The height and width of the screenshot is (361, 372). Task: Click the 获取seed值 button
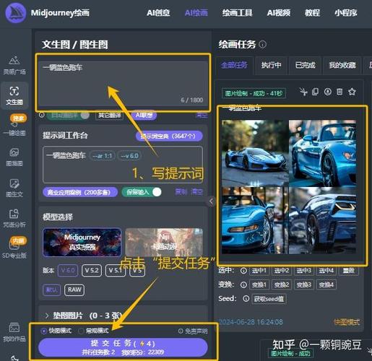tap(269, 299)
